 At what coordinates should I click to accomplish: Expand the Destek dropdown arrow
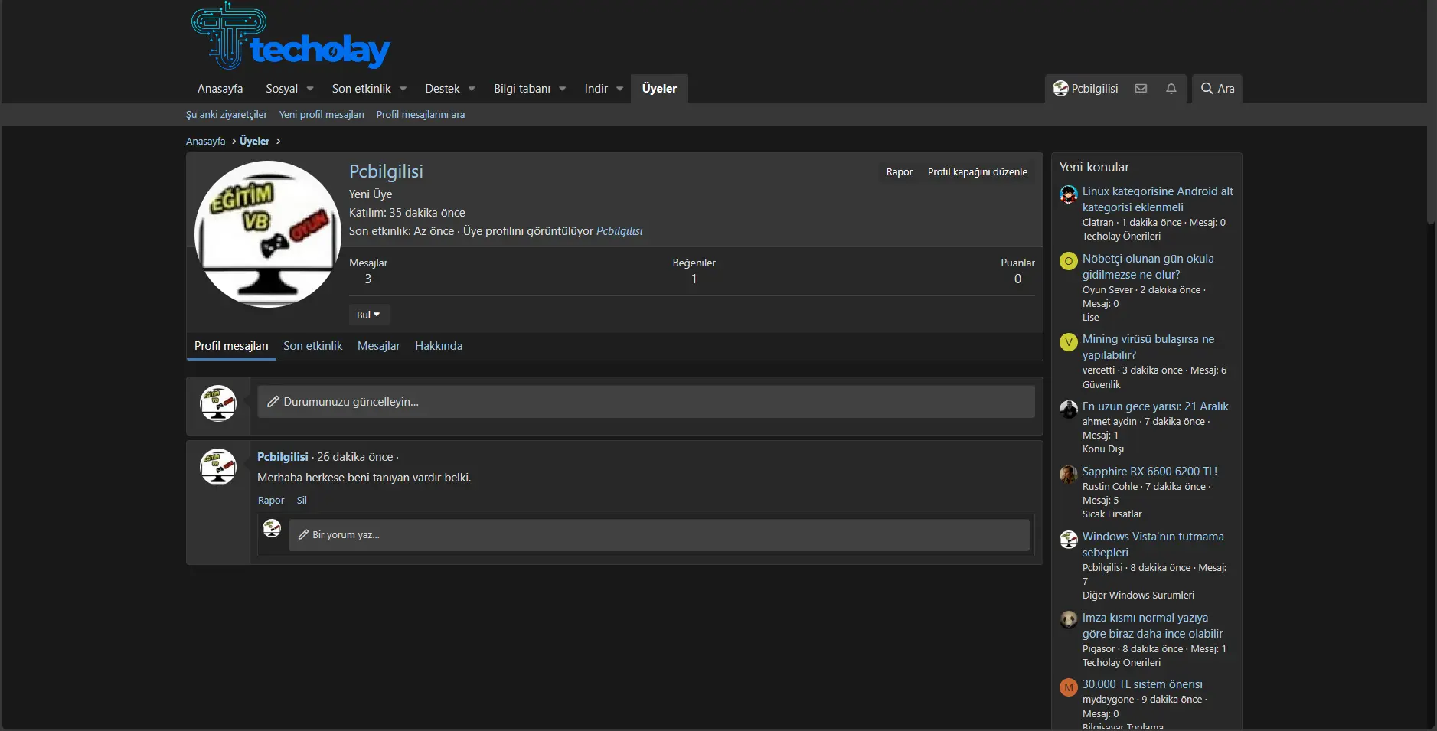472,89
